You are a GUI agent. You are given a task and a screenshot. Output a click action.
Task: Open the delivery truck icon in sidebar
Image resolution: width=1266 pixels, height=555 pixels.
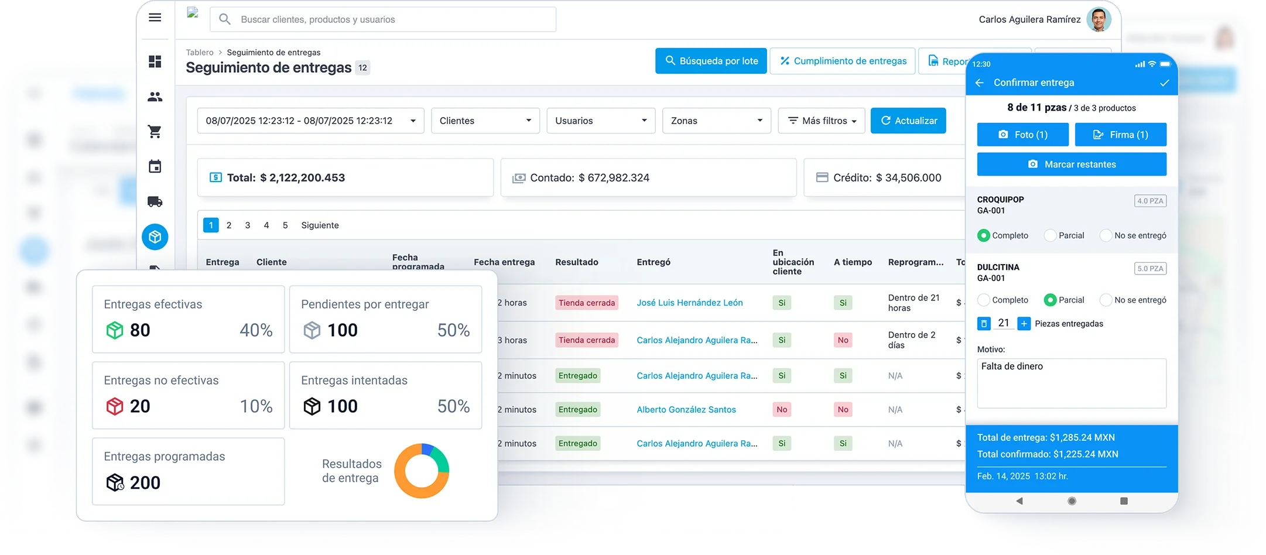tap(155, 202)
